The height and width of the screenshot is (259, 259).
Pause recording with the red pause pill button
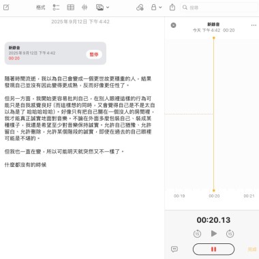click(213, 249)
